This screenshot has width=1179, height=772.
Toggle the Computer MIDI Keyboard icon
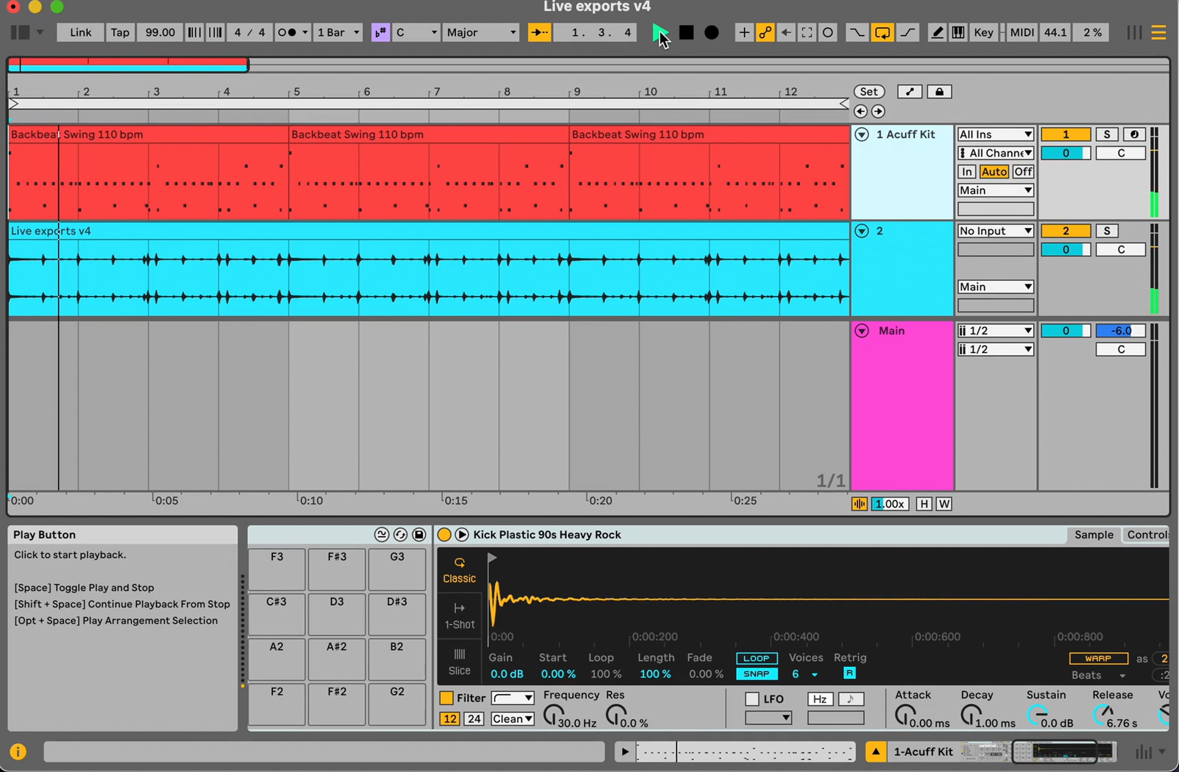(958, 33)
